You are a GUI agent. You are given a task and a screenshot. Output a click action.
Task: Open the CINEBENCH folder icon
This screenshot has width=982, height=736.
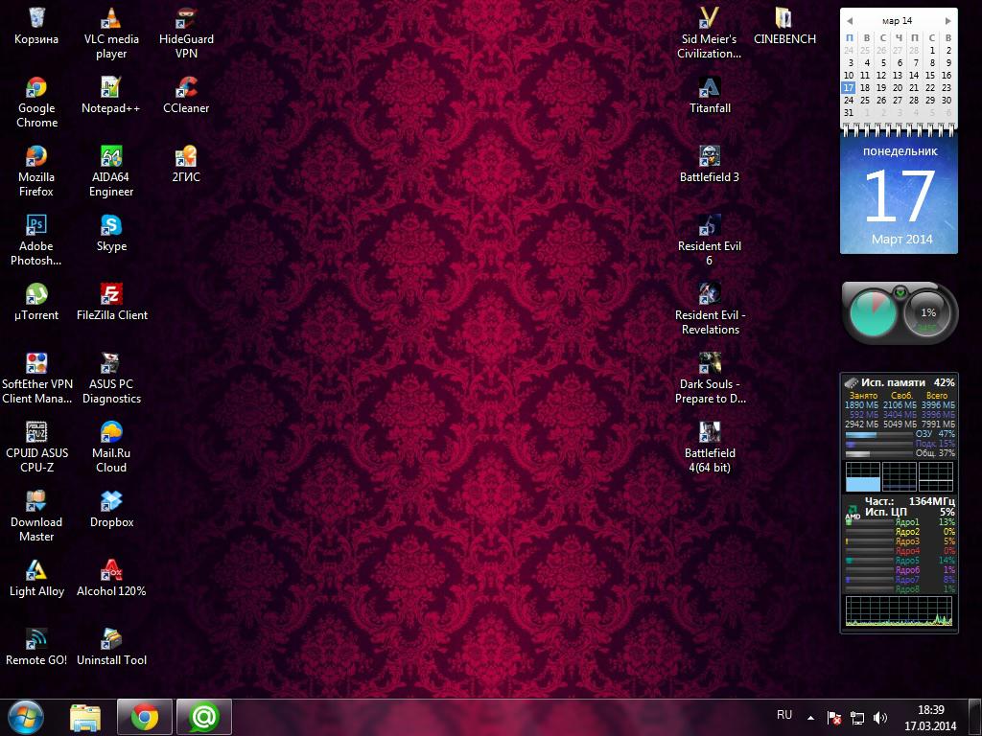pos(784,26)
